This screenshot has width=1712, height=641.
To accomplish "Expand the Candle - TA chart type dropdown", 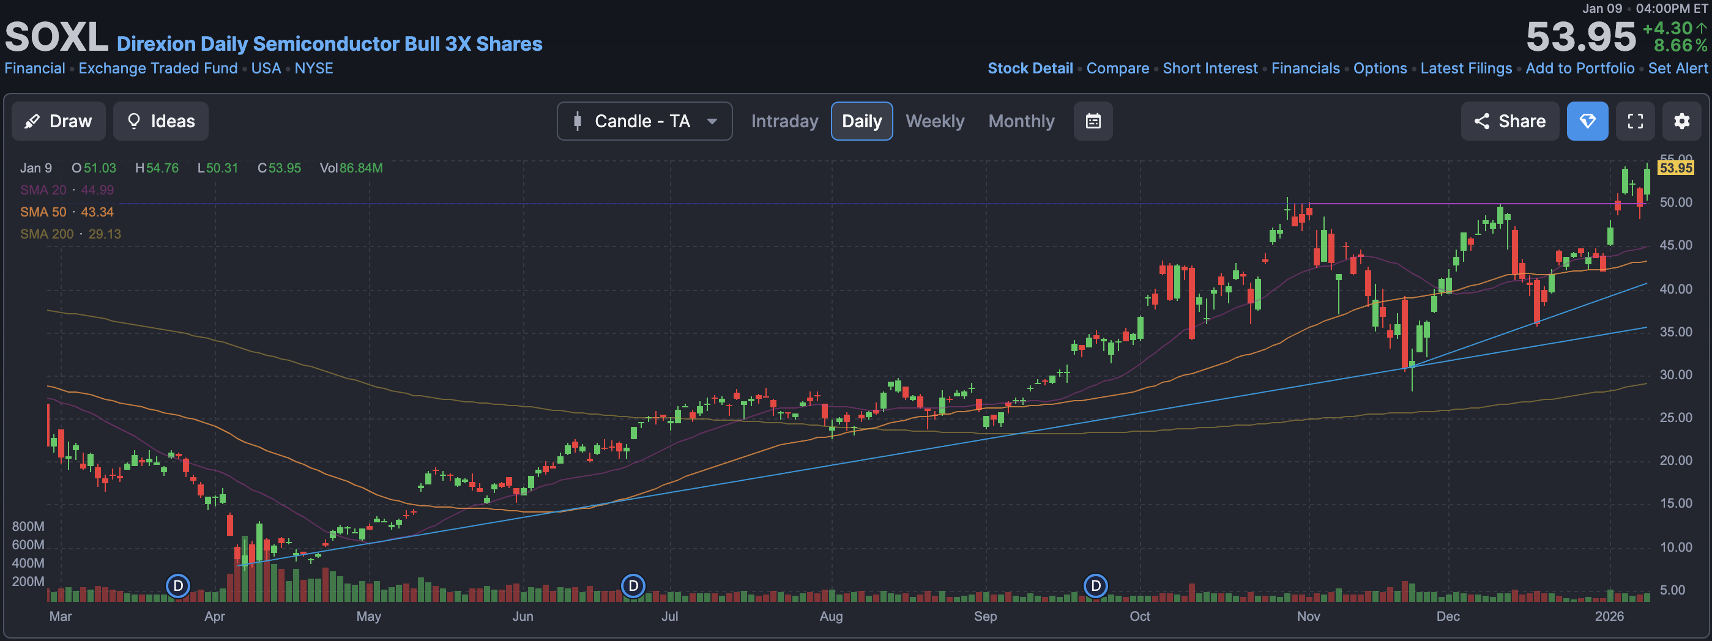I will point(644,121).
